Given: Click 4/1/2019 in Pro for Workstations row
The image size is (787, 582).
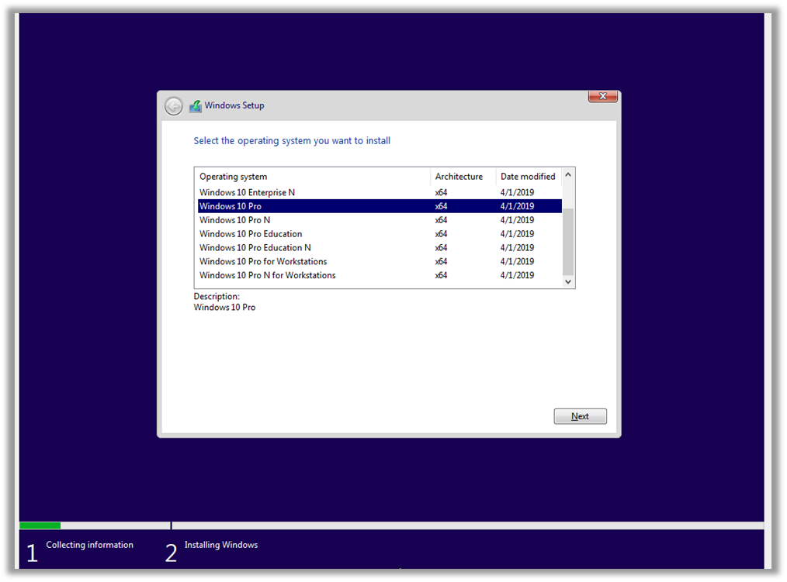Looking at the screenshot, I should tap(517, 261).
